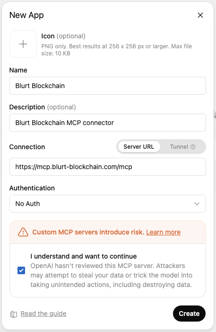The width and height of the screenshot is (216, 332).
Task: Click the chevron arrow in No Auth field
Action: (x=197, y=204)
